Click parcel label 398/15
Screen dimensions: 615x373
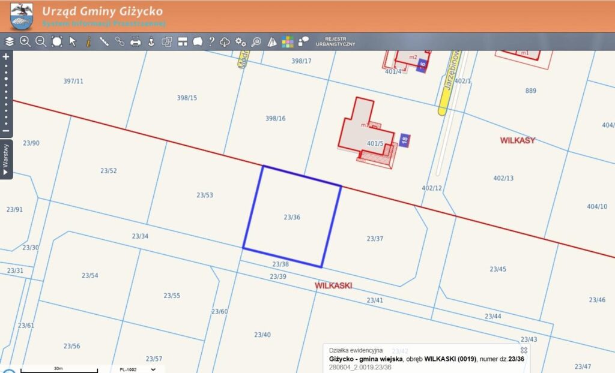tap(187, 98)
